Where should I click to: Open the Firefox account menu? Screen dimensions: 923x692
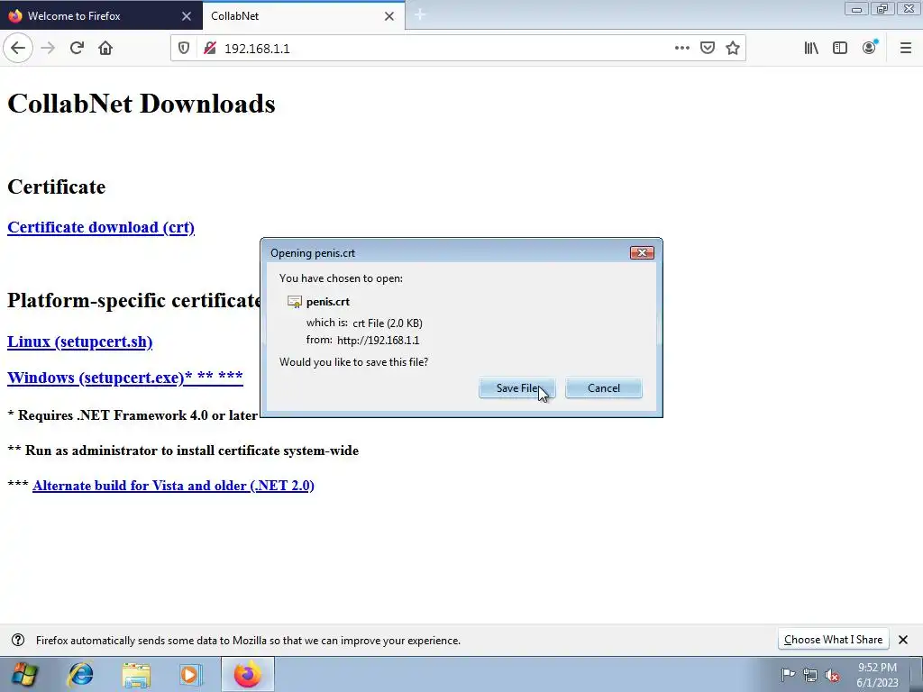pyautogui.click(x=869, y=49)
